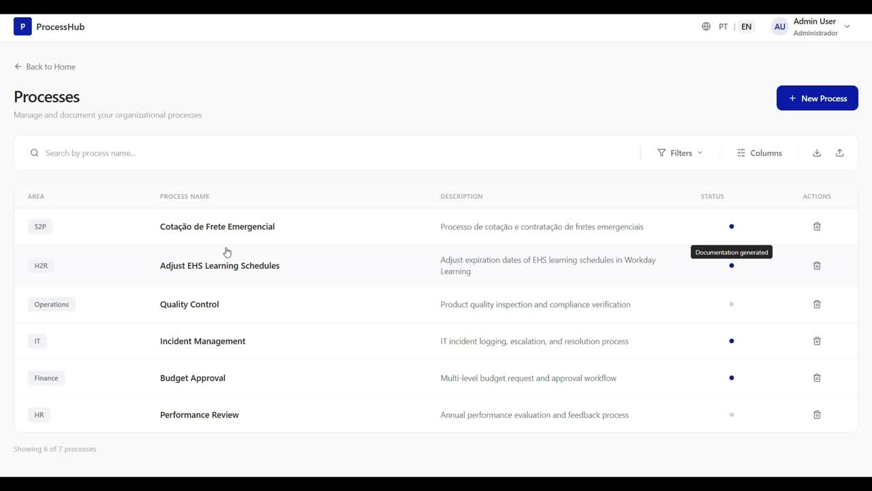The width and height of the screenshot is (872, 491).
Task: Delete the Incident Management process
Action: [x=817, y=341]
